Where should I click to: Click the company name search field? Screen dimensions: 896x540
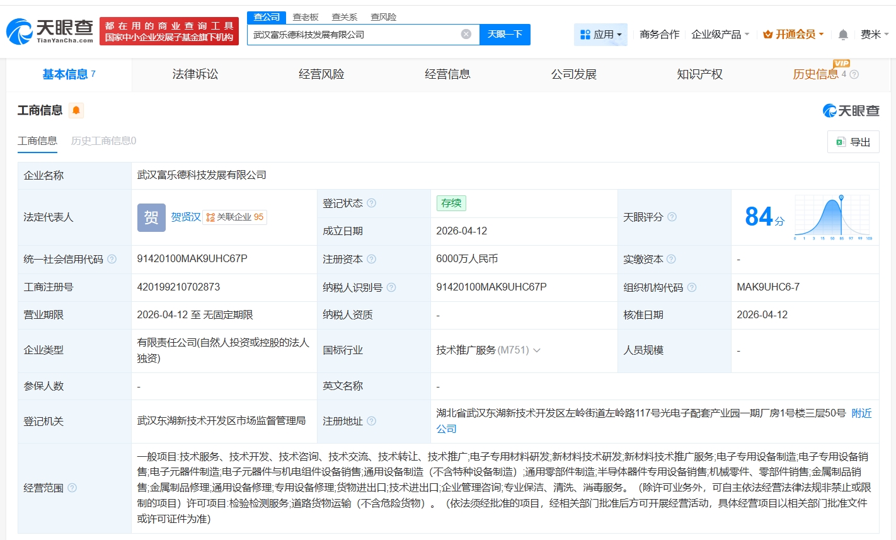pyautogui.click(x=353, y=35)
